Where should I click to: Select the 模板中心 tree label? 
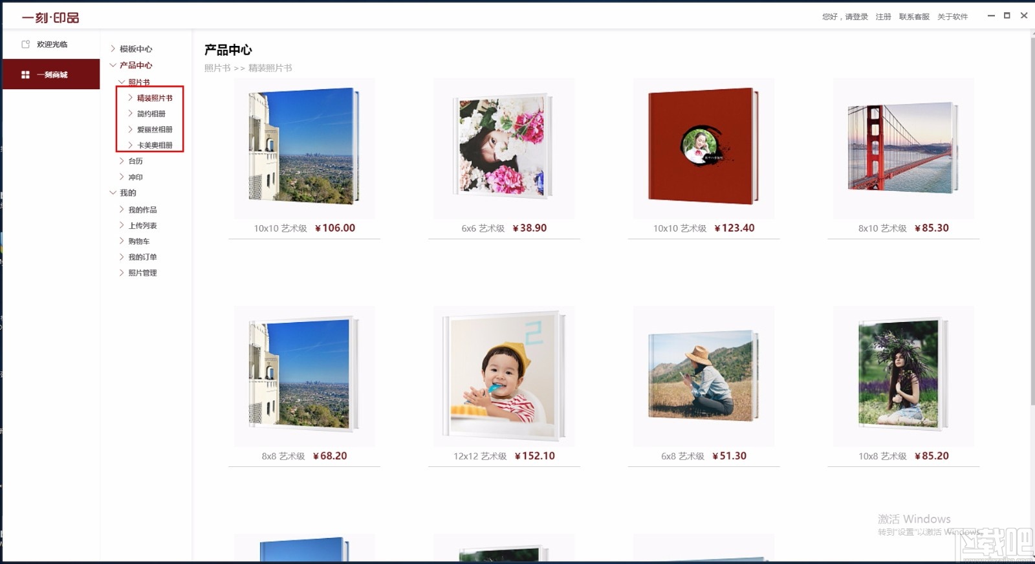136,49
